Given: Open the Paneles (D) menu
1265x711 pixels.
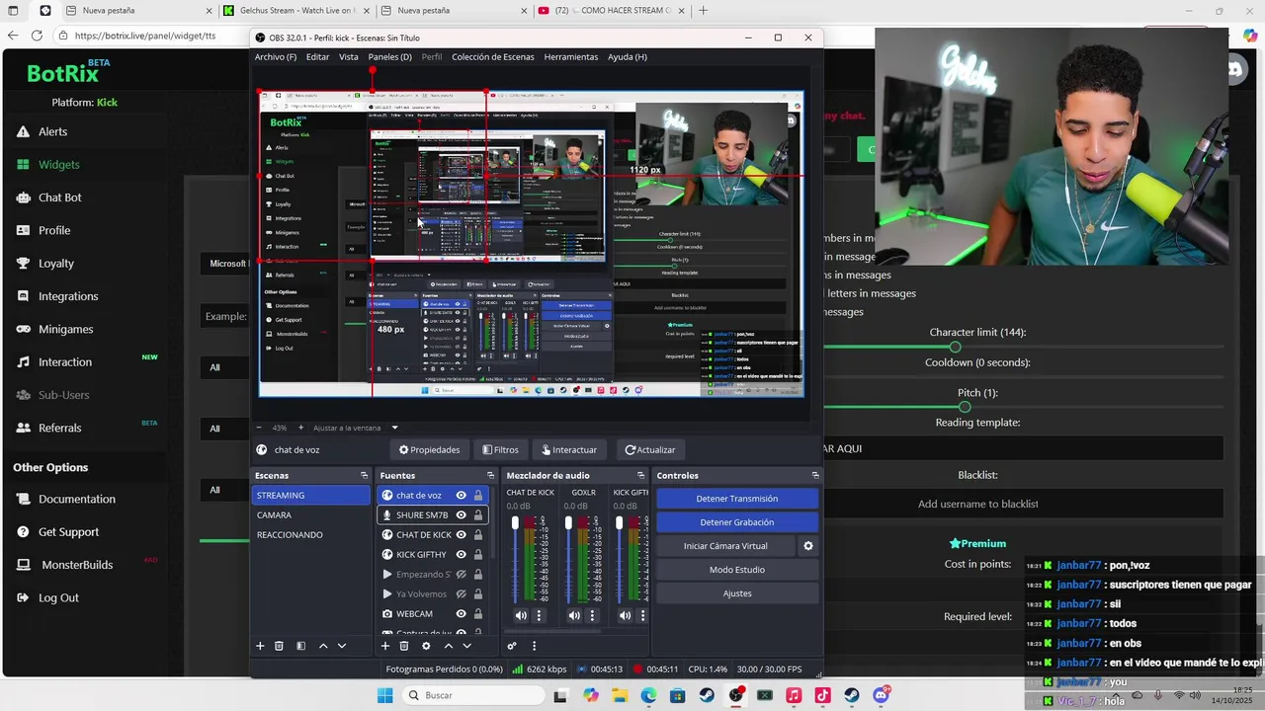Looking at the screenshot, I should click(390, 56).
